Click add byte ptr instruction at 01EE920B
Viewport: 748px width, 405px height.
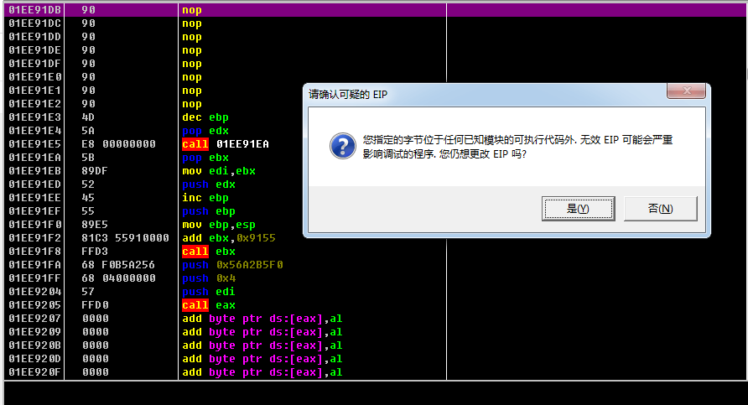pyautogui.click(x=262, y=345)
